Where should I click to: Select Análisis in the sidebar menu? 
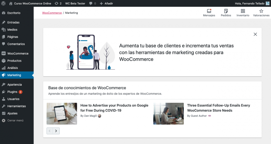click(13, 68)
